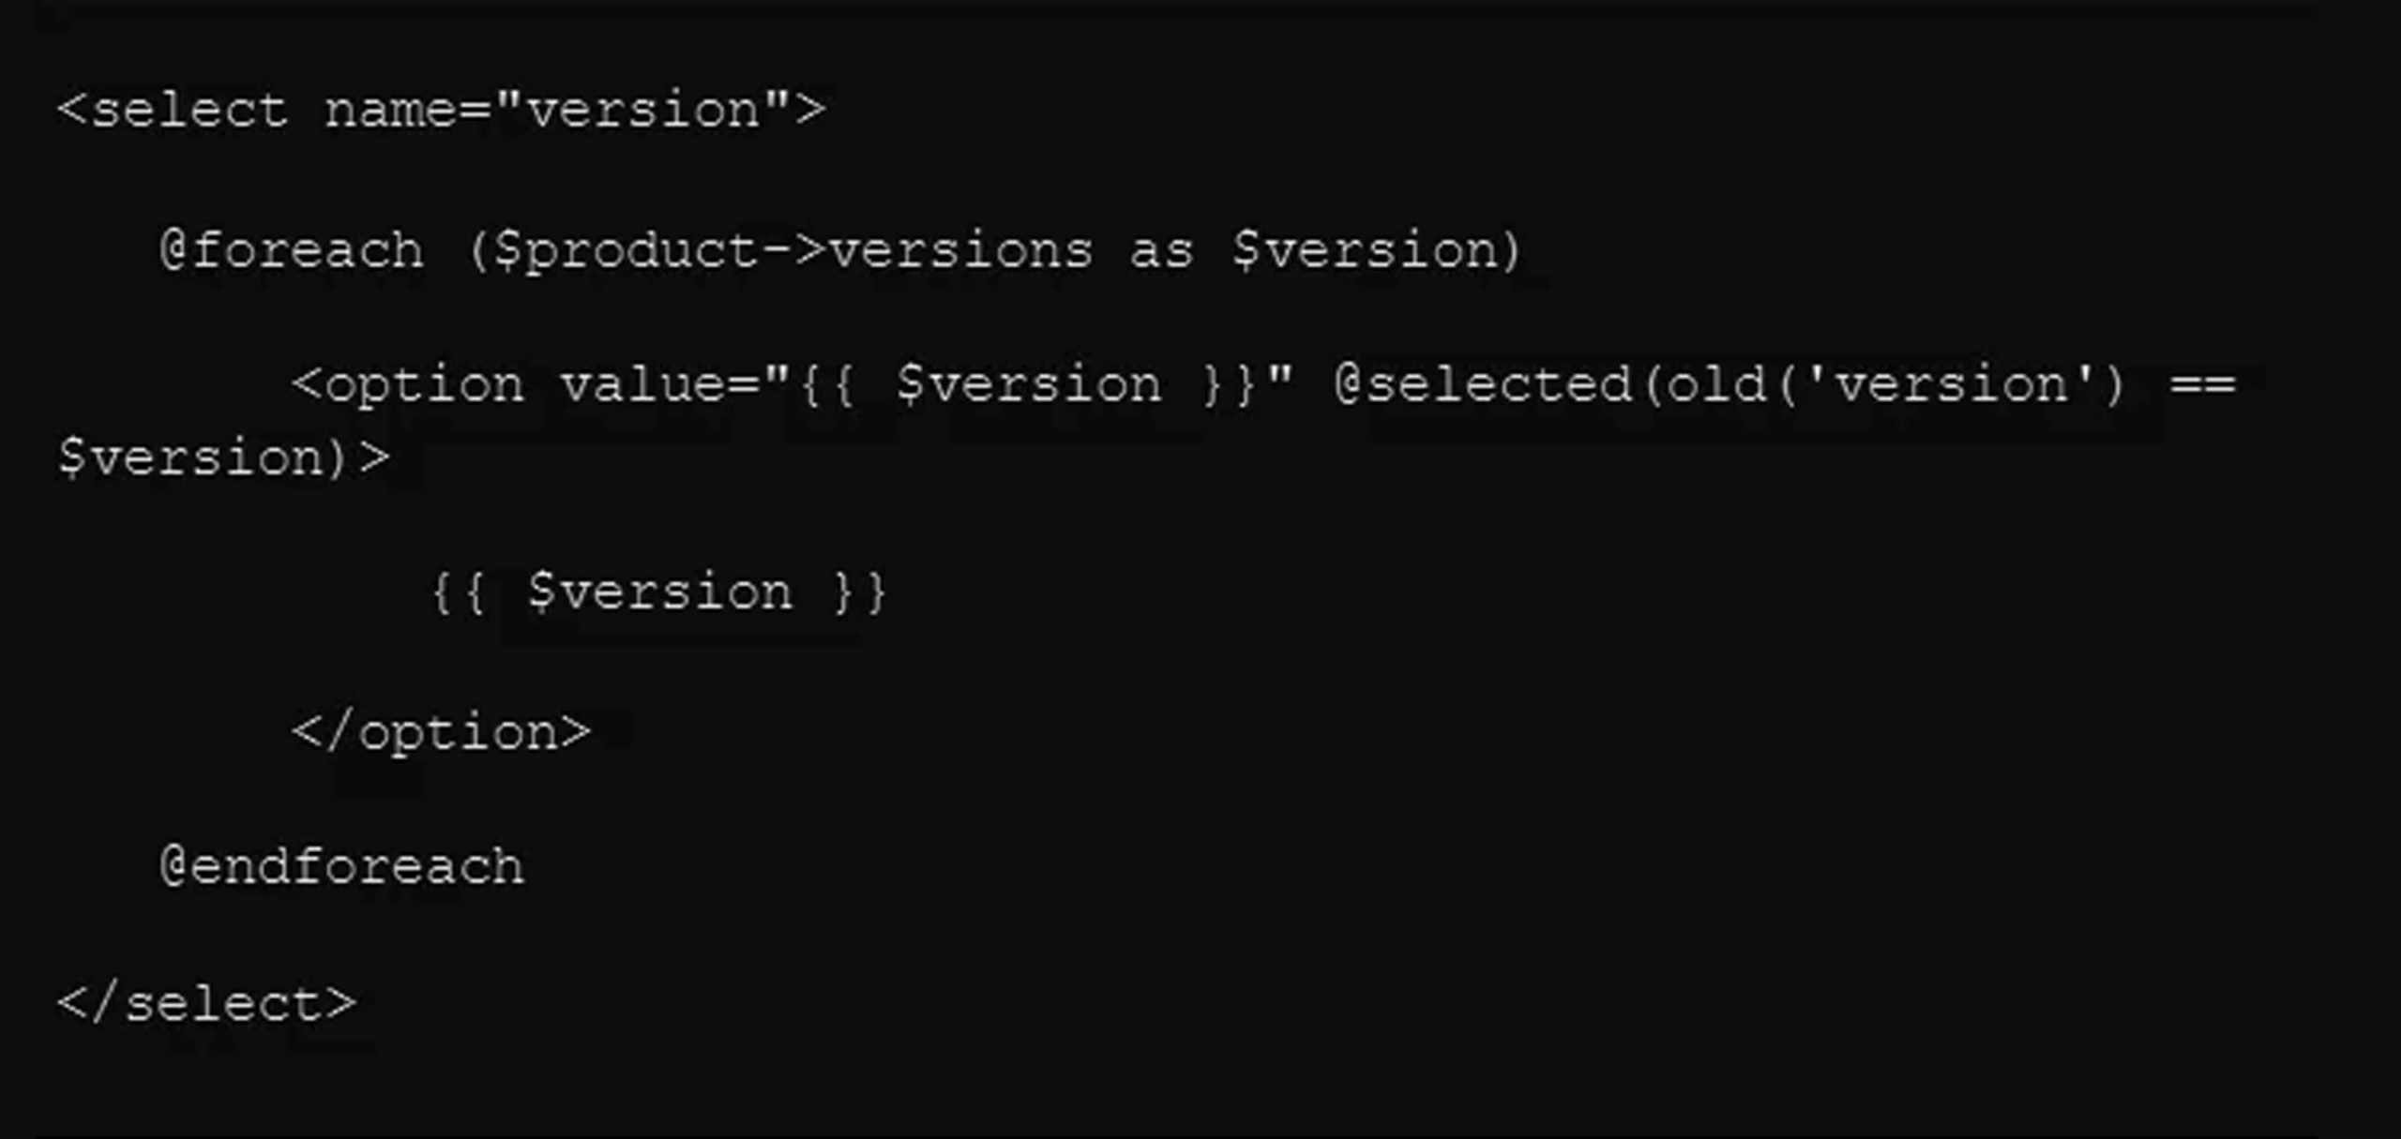Click the value attribute of the option
The height and width of the screenshot is (1139, 2401).
[927, 385]
